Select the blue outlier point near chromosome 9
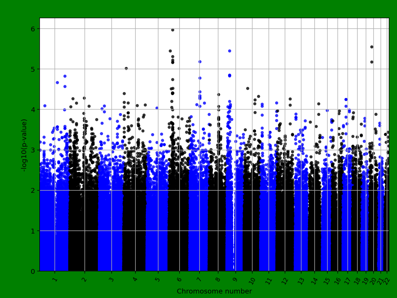The width and height of the screenshot is (397, 298). click(x=230, y=51)
